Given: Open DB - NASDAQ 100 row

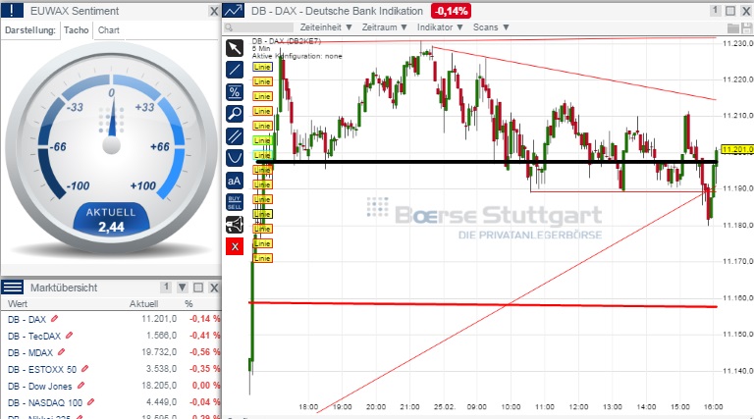Looking at the screenshot, I should click(111, 402).
